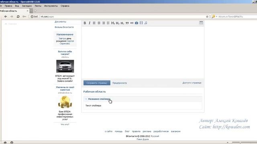
Task: Click the golden globe ad thumbnail
Action: 65,102
